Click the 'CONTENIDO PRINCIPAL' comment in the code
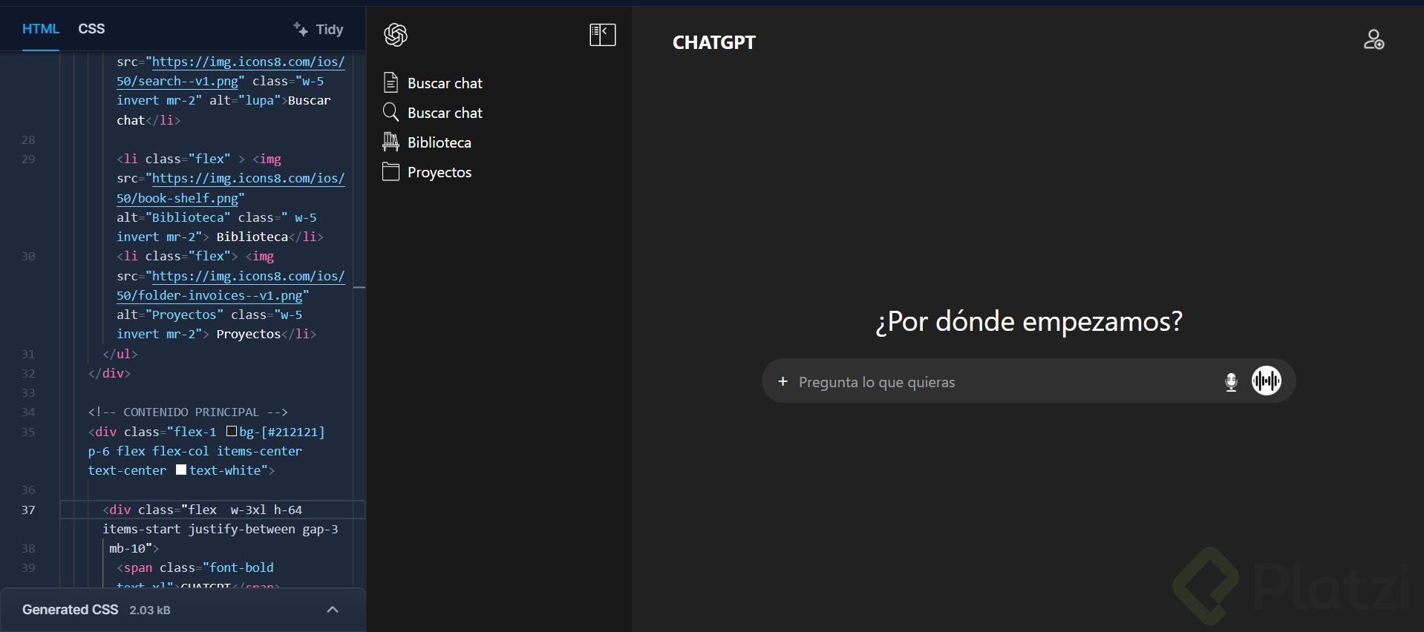The height and width of the screenshot is (632, 1424). [188, 412]
